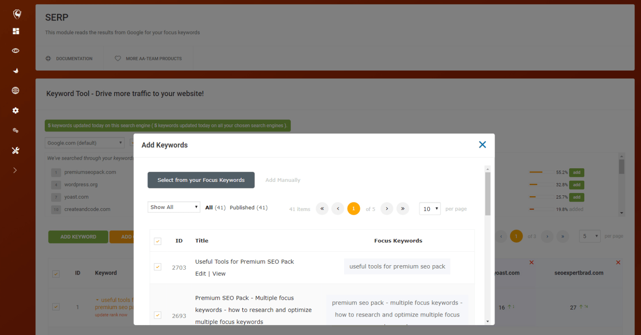This screenshot has width=641, height=335.
Task: Click add button next to 32.8%
Action: (577, 185)
